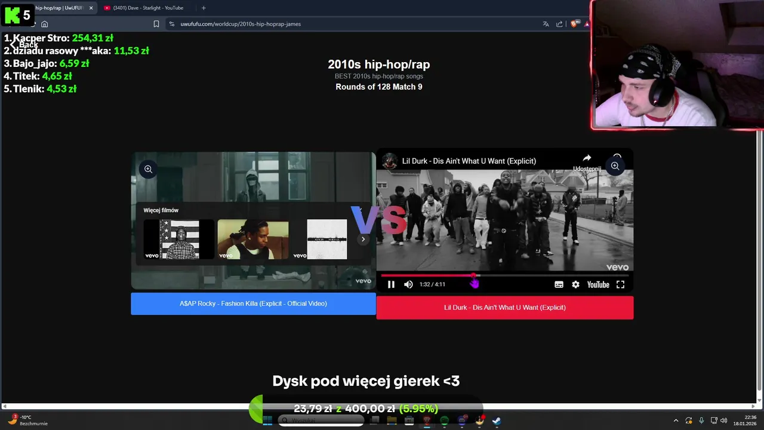Expand the system tray hidden icons chevron
The height and width of the screenshot is (430, 764).
point(676,420)
